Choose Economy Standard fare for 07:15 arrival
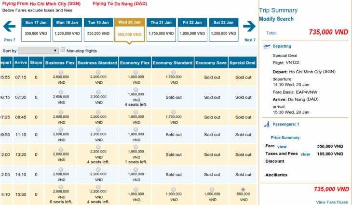This screenshot has height=205, width=352. pyautogui.click(x=173, y=72)
